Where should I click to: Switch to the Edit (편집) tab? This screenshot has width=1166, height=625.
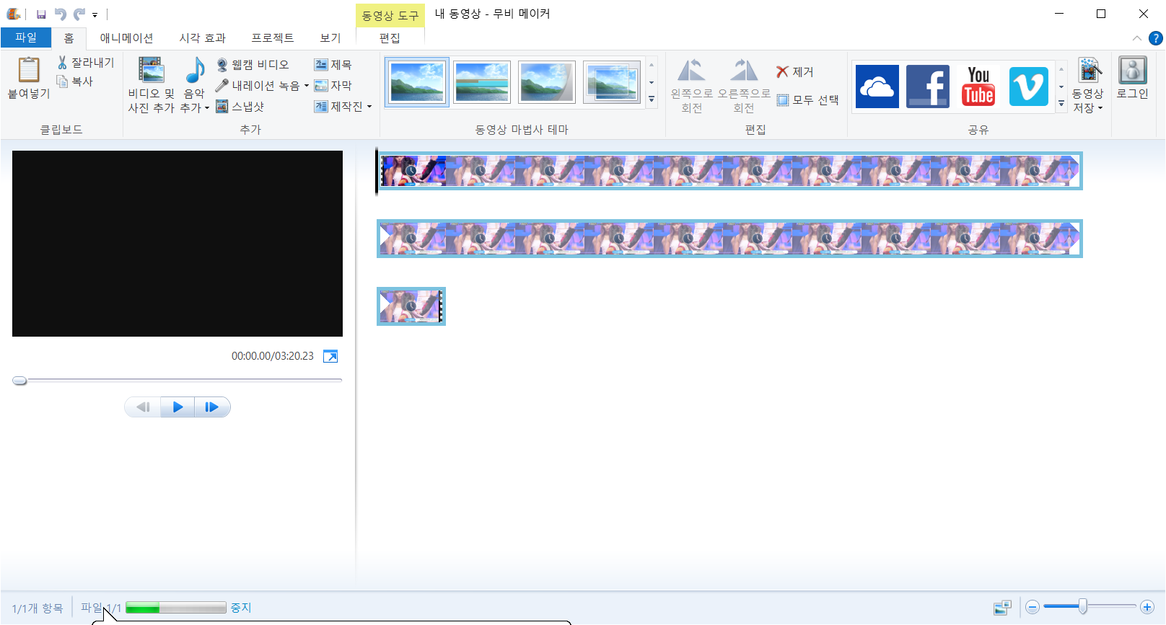pos(390,38)
